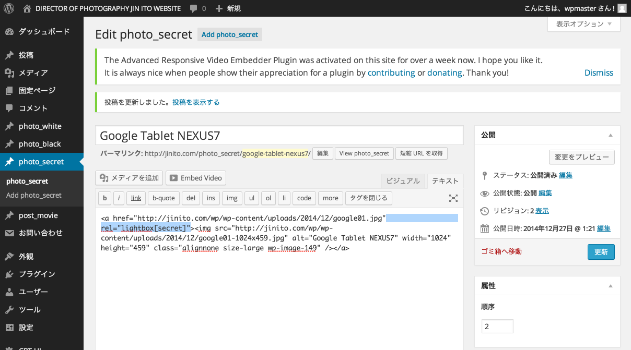
Task: Open ダッシュボード dashboard menu
Action: (42, 31)
